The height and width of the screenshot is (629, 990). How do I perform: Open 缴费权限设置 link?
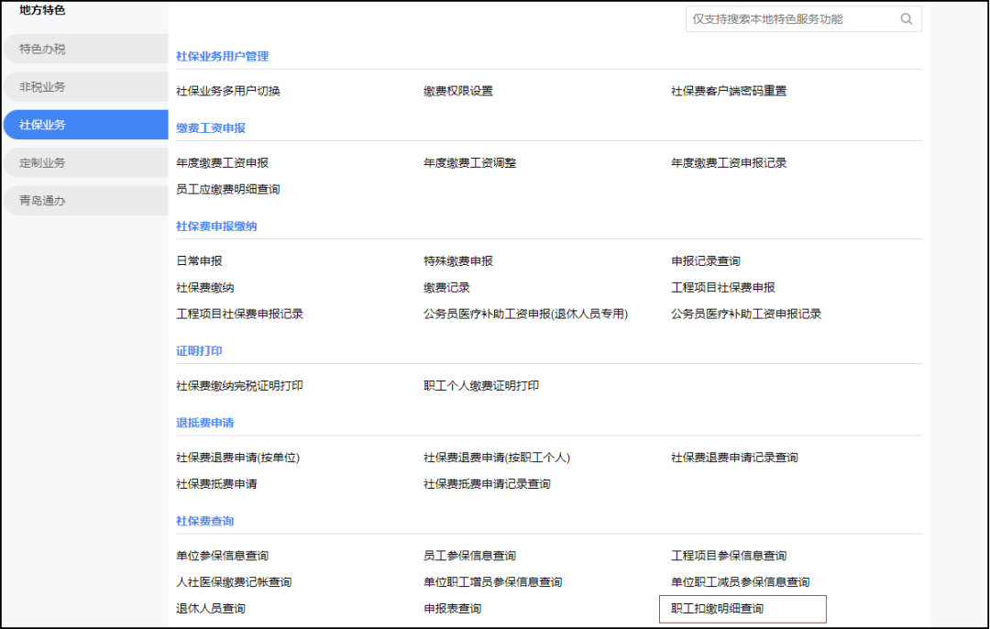pyautogui.click(x=457, y=91)
